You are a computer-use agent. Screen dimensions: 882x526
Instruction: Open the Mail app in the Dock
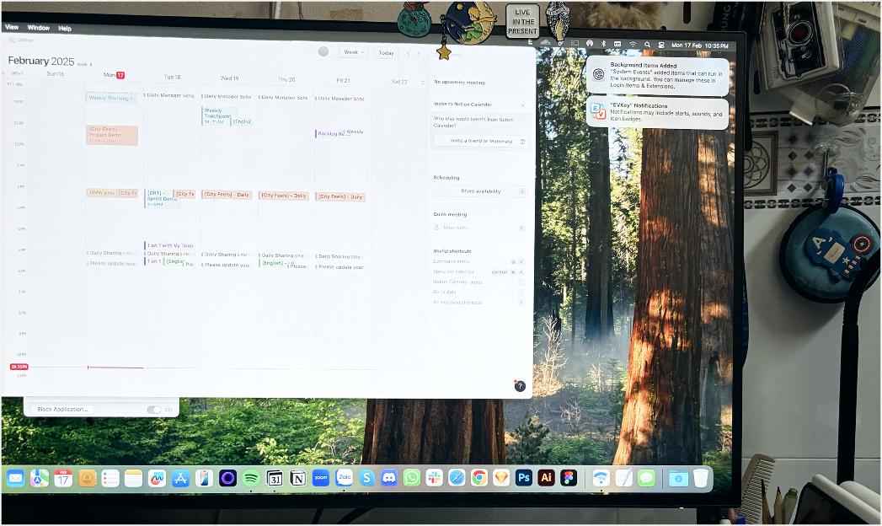pyautogui.click(x=16, y=478)
